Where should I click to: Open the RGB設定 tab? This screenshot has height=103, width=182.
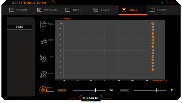(105, 10)
